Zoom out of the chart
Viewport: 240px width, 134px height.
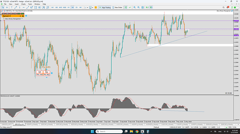pyautogui.click(x=138, y=7)
